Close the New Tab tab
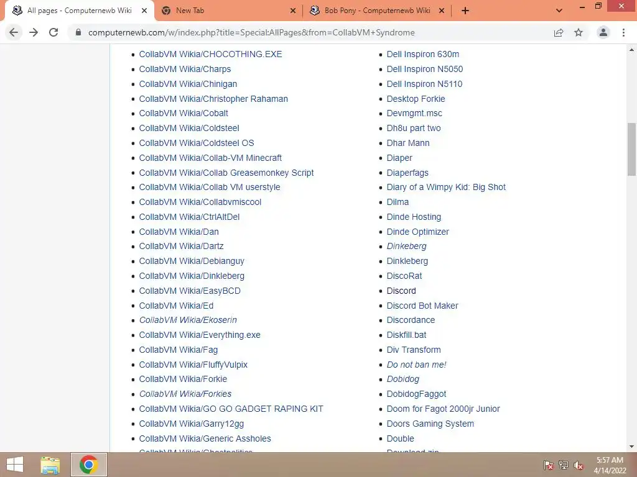The width and height of the screenshot is (637, 477). point(293,11)
